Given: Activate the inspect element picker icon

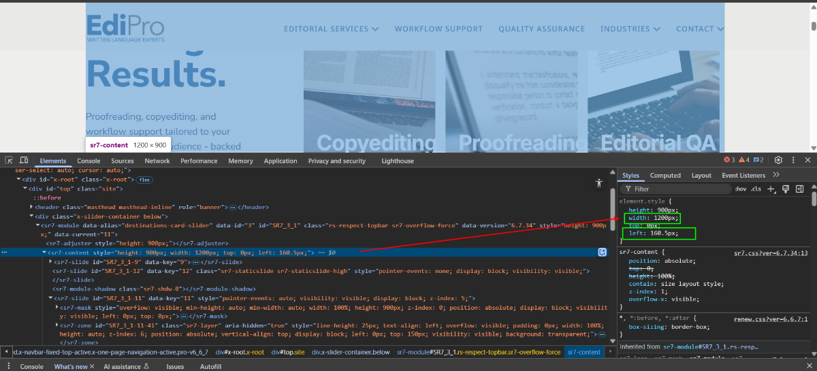Looking at the screenshot, I should click(9, 161).
